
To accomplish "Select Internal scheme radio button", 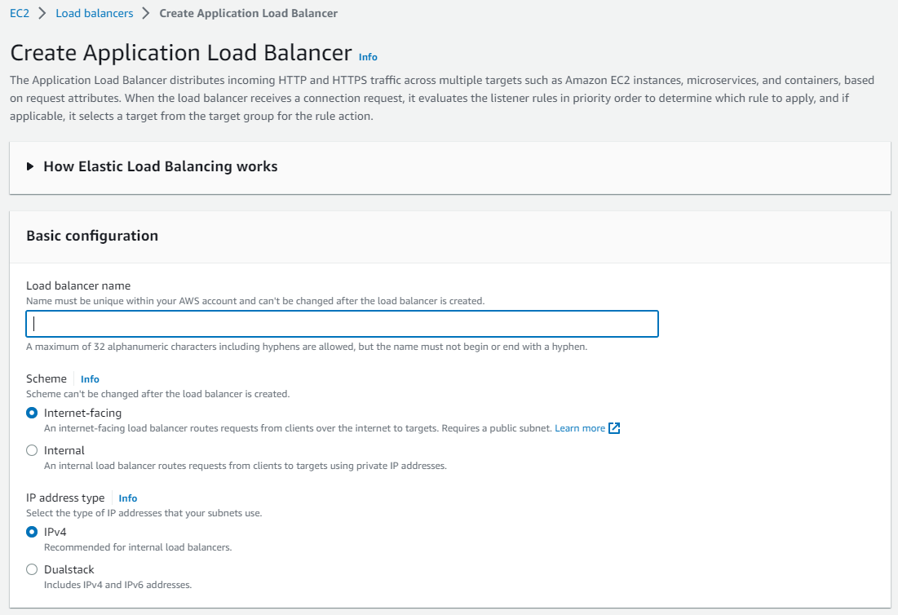I will pos(32,451).
